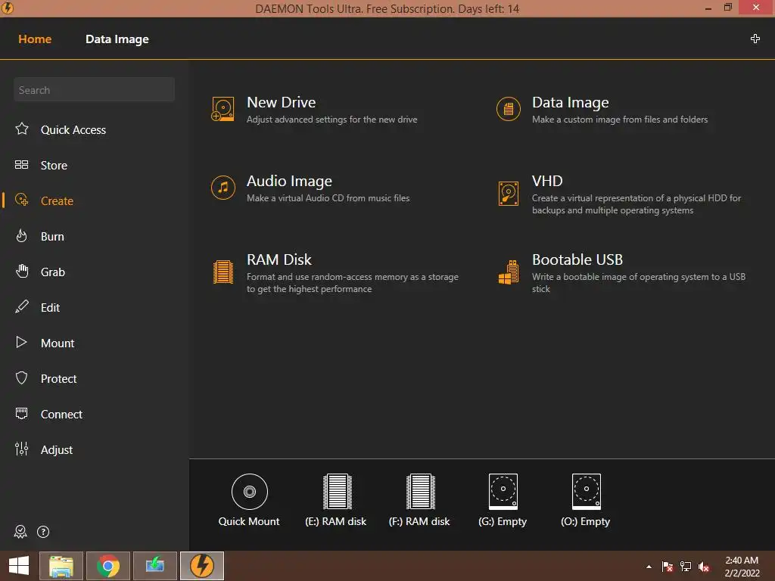Open the Burn section label
This screenshot has width=775, height=581.
coord(52,237)
